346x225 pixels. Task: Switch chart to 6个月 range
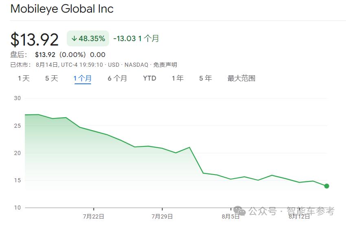[117, 78]
